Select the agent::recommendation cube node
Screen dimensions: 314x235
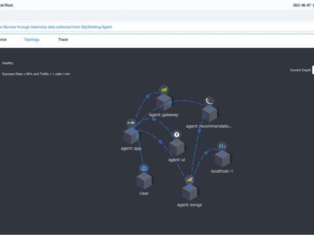[210, 114]
